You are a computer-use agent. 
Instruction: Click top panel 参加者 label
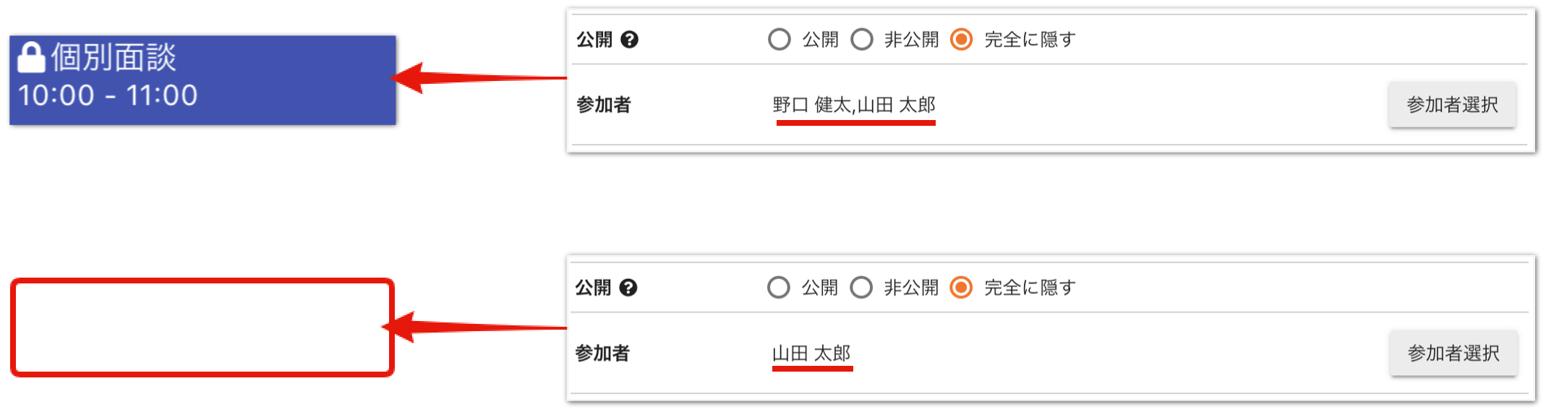coord(604,105)
